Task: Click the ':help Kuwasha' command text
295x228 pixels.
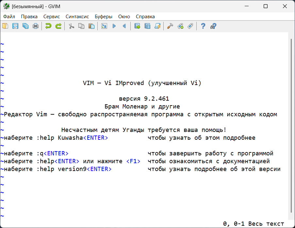Action: 60,138
